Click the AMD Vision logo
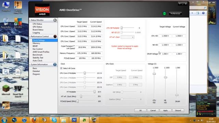 [x=42, y=10]
